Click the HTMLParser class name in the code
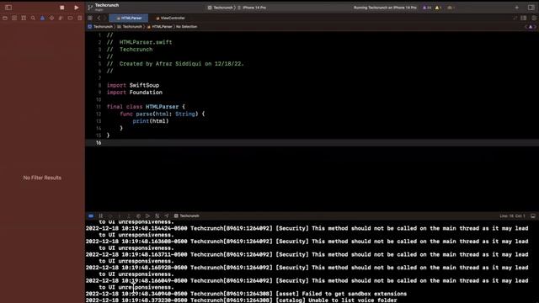 pyautogui.click(x=162, y=107)
